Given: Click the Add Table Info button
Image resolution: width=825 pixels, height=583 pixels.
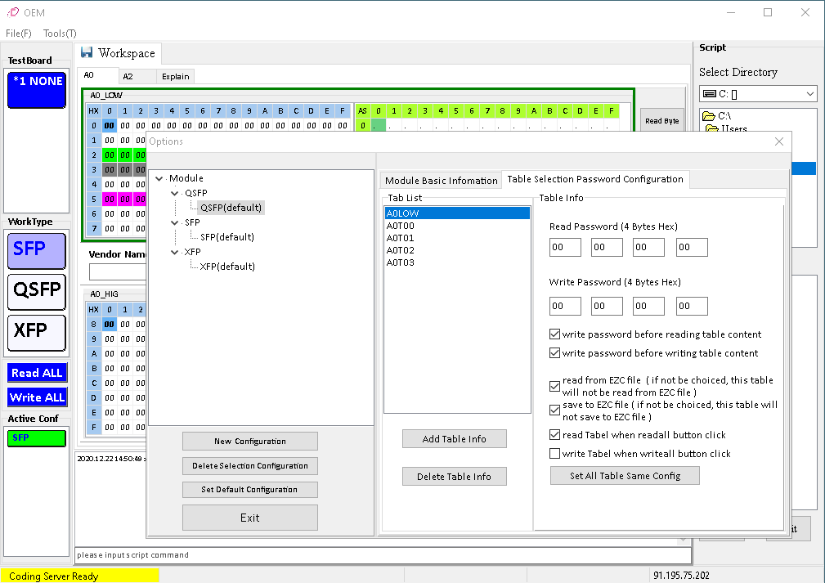Looking at the screenshot, I should (x=454, y=439).
